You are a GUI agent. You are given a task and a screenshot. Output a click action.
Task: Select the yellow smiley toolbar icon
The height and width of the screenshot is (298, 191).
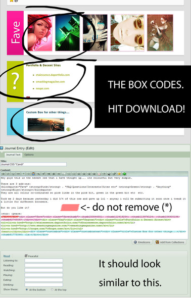click(x=119, y=174)
